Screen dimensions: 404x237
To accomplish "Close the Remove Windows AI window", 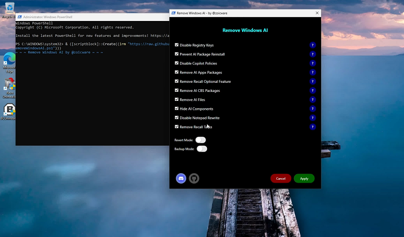I will [317, 13].
